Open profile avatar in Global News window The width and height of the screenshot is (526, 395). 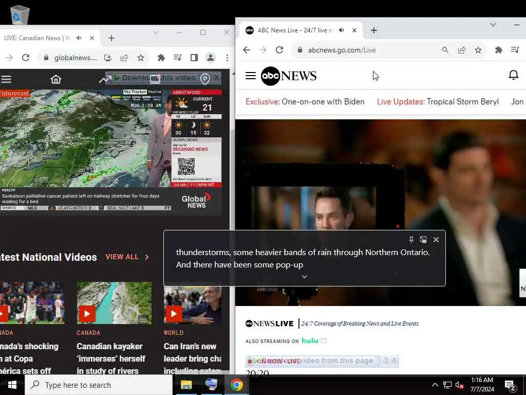(x=211, y=58)
